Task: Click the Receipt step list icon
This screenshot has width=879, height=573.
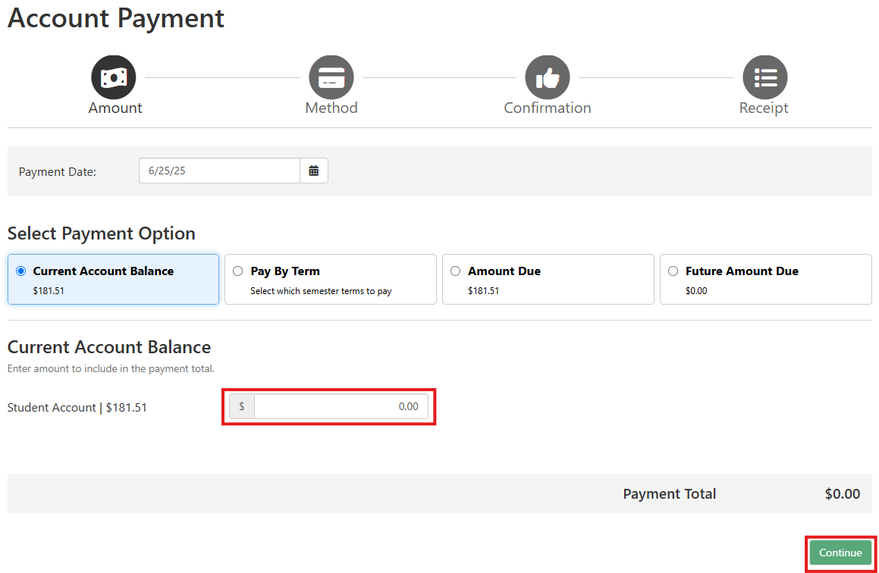Action: [x=764, y=77]
